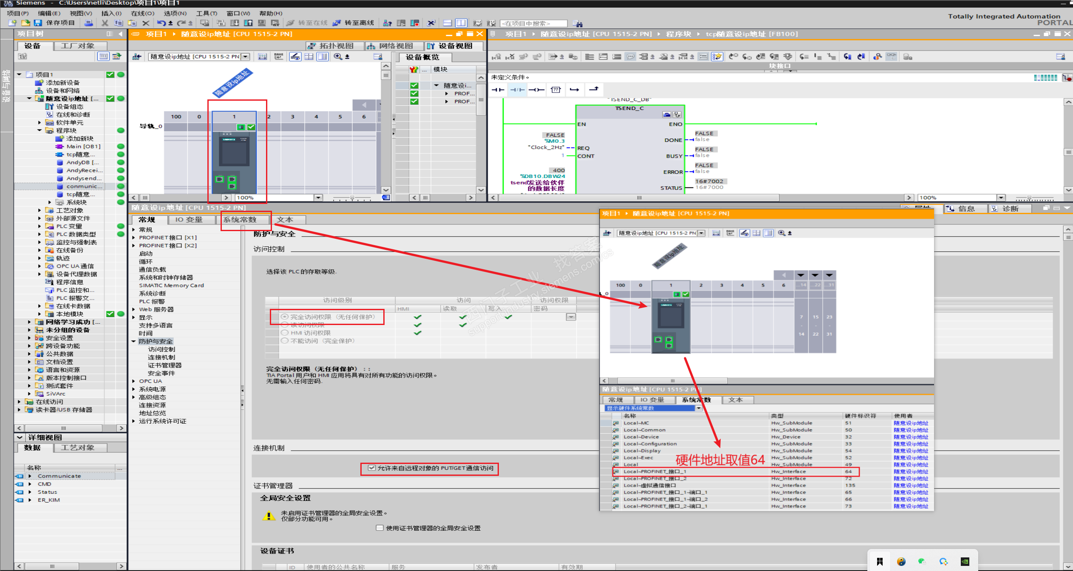1073x571 pixels.
Task: Switch to the 系统常数 tab
Action: 240,220
